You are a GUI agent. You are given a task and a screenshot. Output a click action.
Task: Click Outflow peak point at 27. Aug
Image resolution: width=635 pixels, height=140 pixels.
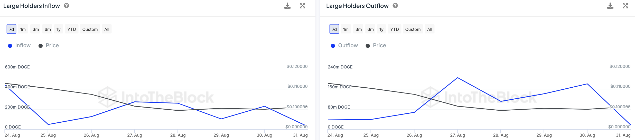[x=457, y=78]
